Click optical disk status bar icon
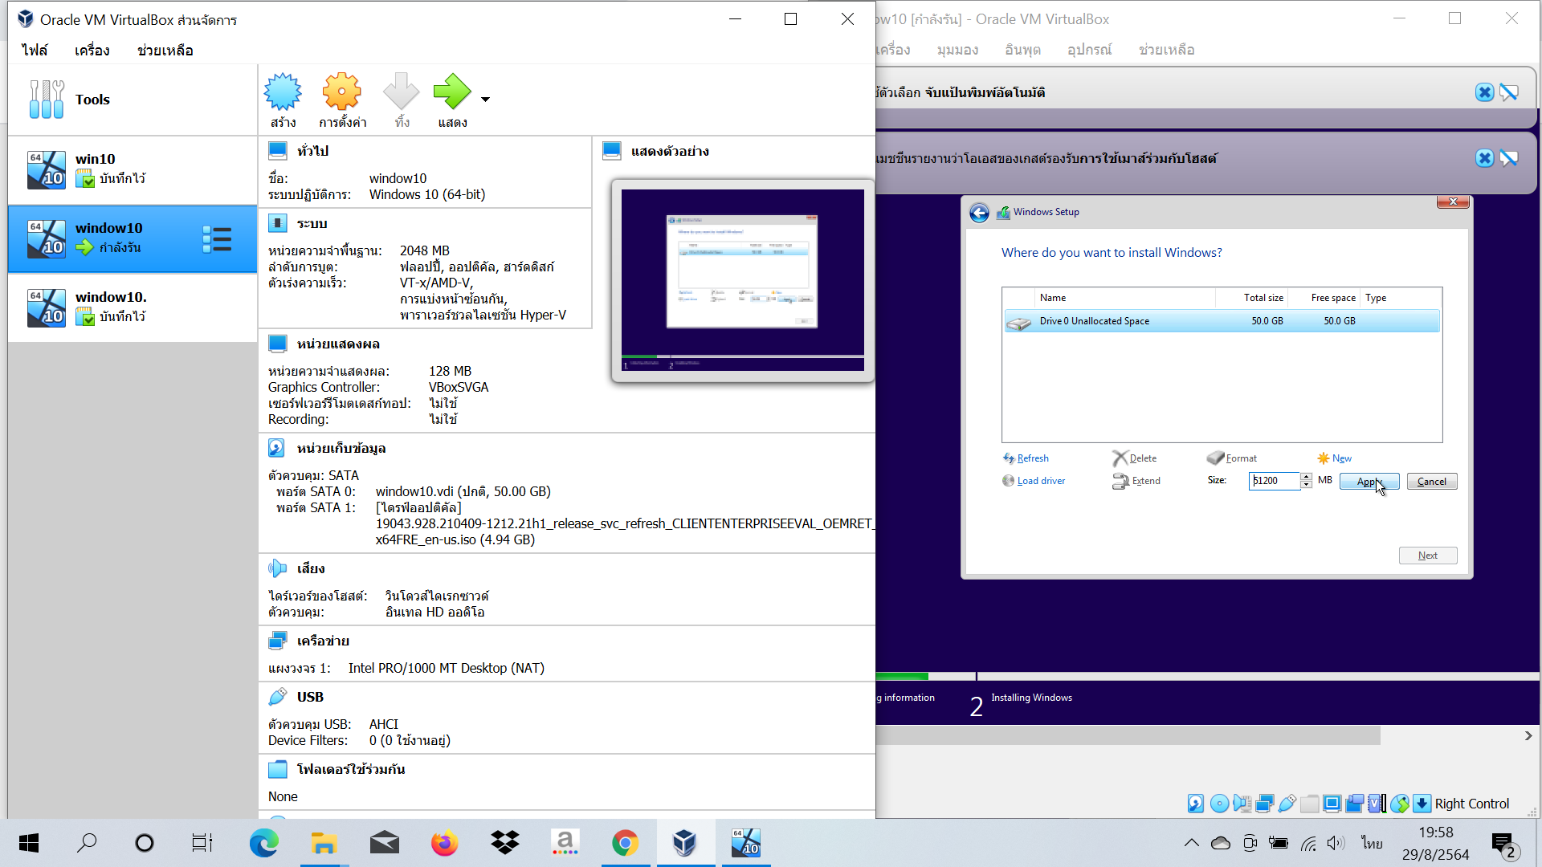This screenshot has height=867, width=1542. 1219,804
